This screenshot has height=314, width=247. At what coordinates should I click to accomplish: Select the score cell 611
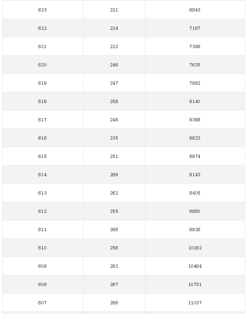pos(42,230)
